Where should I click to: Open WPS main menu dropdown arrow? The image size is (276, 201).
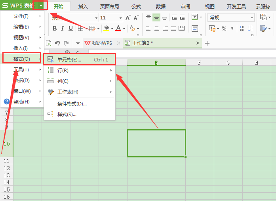click(x=41, y=6)
